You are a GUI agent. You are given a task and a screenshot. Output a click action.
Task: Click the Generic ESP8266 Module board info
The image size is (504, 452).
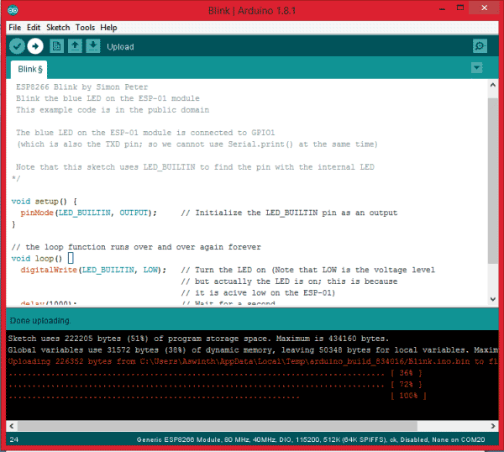[311, 439]
